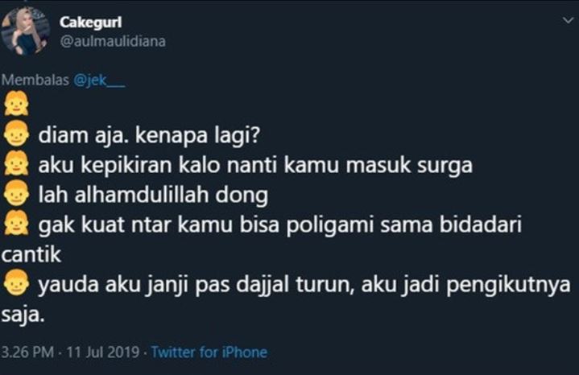This screenshot has height=375, width=579.
Task: Click boy emoji before "yauda aku janji"
Action: coord(16,282)
